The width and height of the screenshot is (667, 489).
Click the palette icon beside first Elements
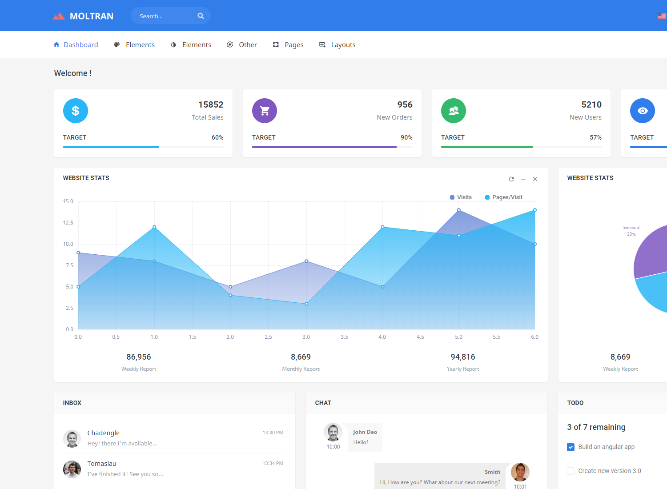(x=117, y=44)
